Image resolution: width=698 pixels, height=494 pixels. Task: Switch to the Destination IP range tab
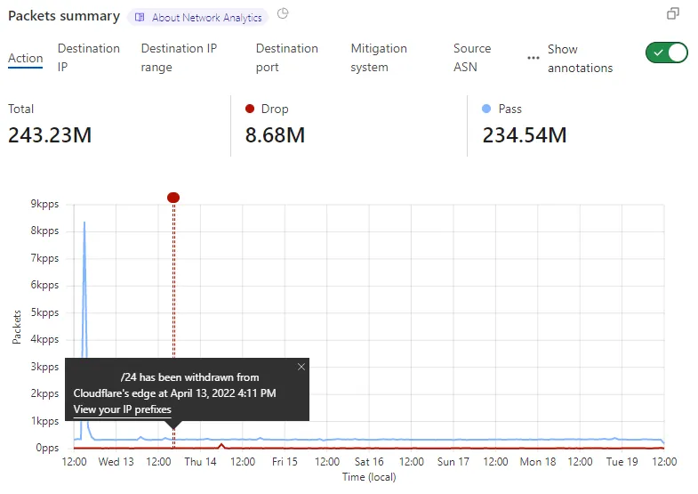tap(179, 58)
